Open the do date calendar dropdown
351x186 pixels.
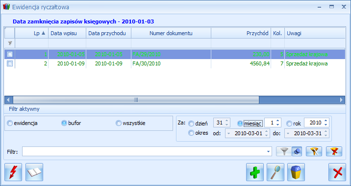pos(288,134)
